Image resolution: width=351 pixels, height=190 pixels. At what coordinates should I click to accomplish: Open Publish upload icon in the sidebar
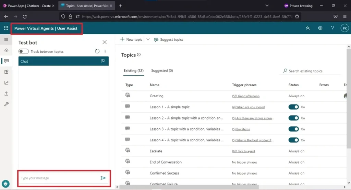6,93
